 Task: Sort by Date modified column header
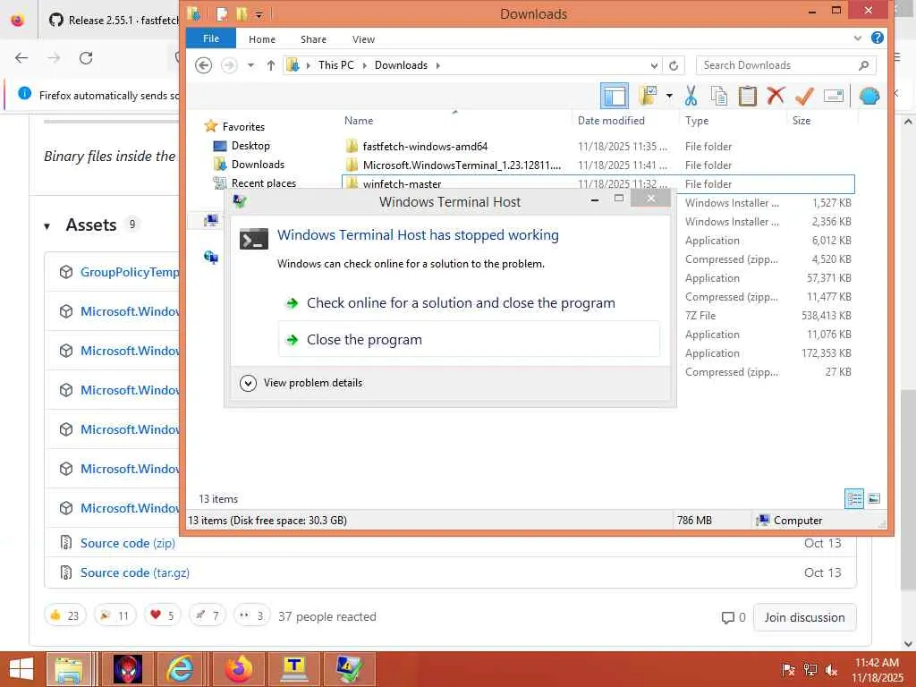(x=611, y=121)
